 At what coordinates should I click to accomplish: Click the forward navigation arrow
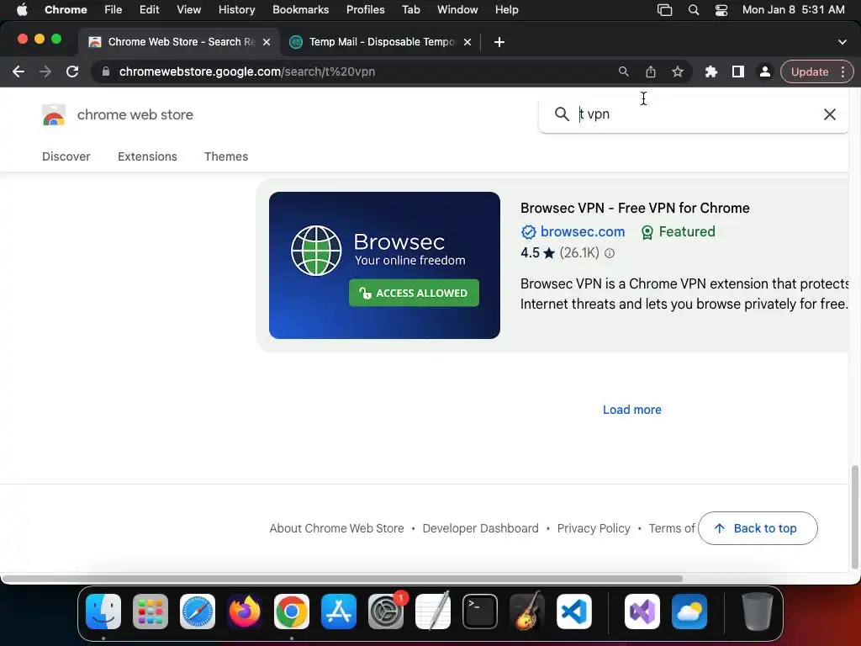click(45, 71)
